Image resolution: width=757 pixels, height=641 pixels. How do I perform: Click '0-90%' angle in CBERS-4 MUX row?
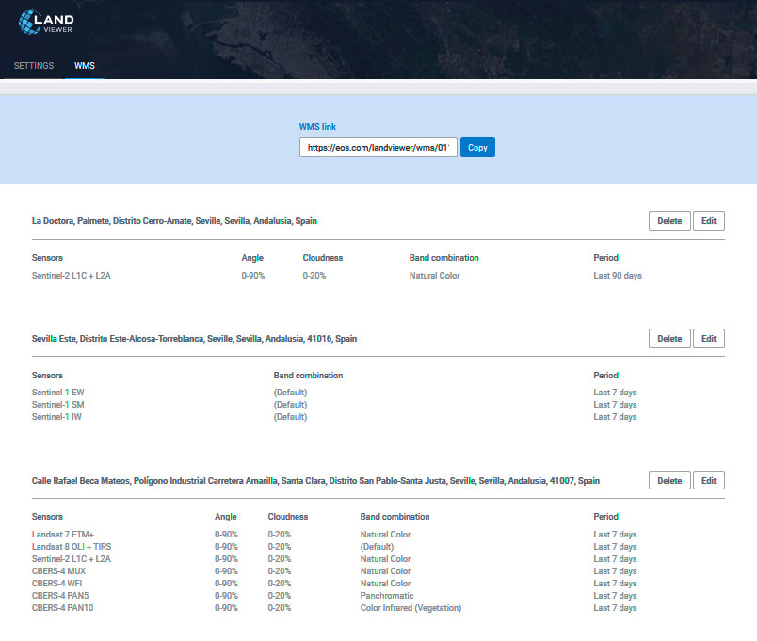[x=226, y=571]
